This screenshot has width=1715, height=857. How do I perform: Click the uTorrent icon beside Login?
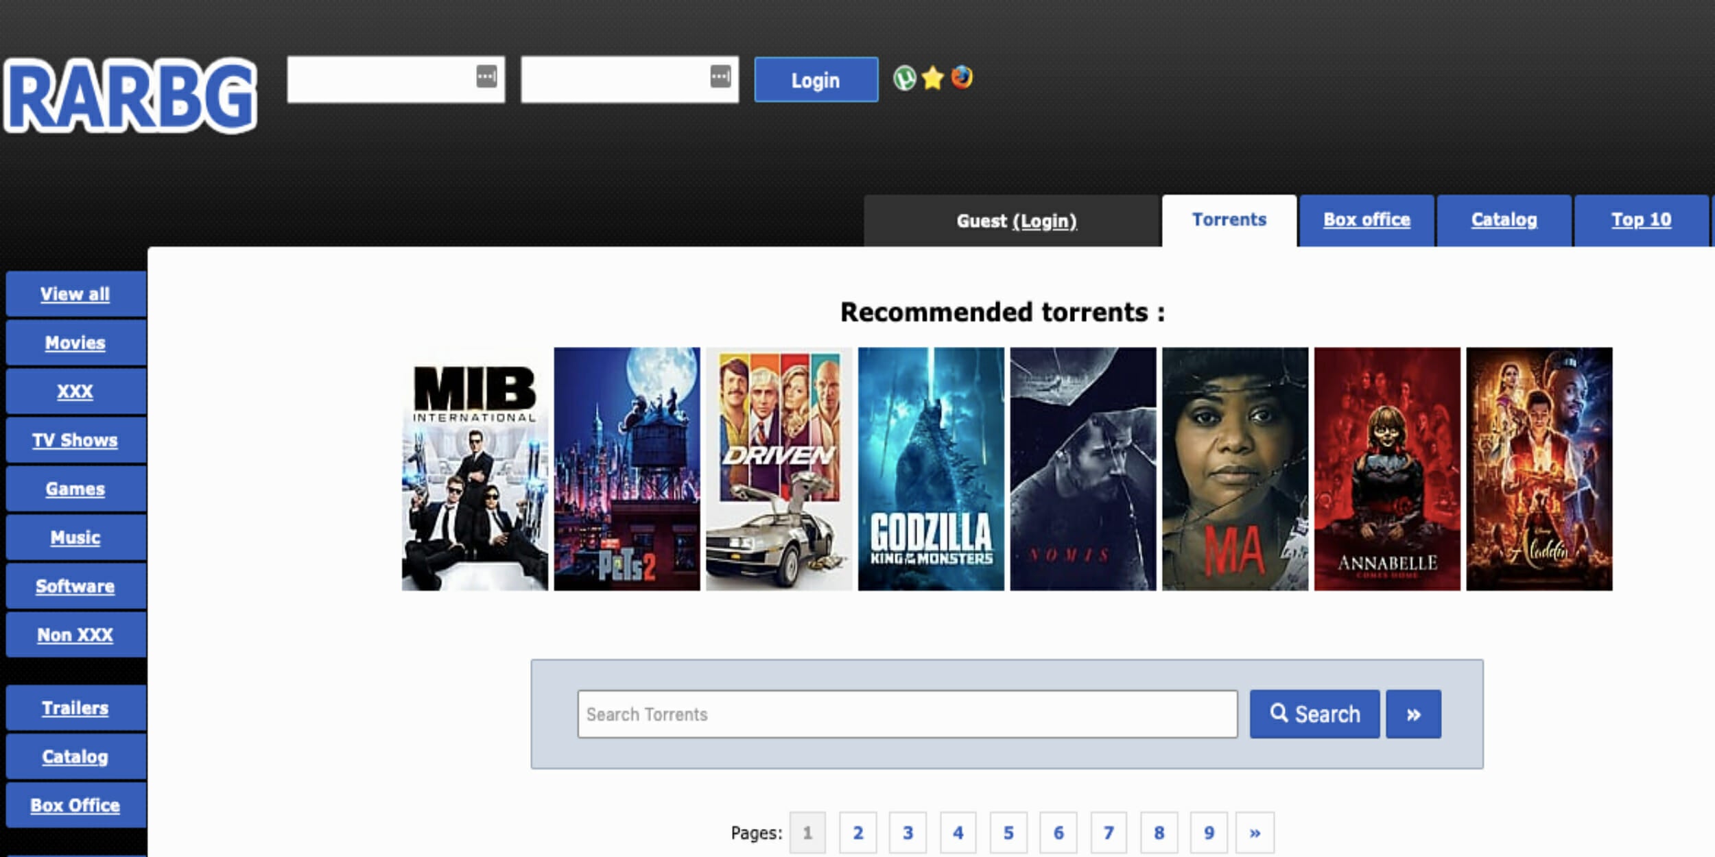coord(904,78)
